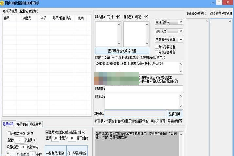This screenshot has height=156, width=234.
Task: Open the 允许任何人 dropdown
Action: (168, 22)
